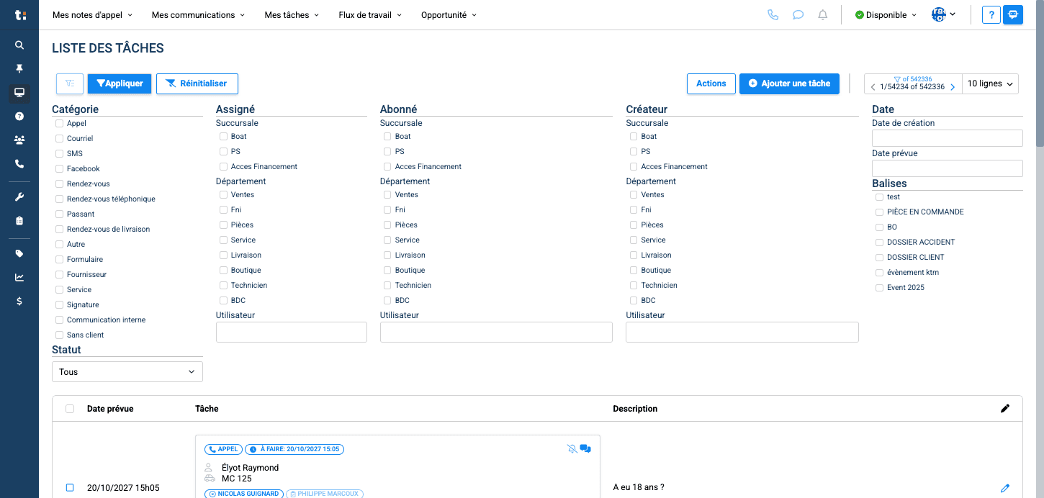This screenshot has height=498, width=1044.
Task: Open the user avatar account dropdown
Action: click(x=943, y=14)
